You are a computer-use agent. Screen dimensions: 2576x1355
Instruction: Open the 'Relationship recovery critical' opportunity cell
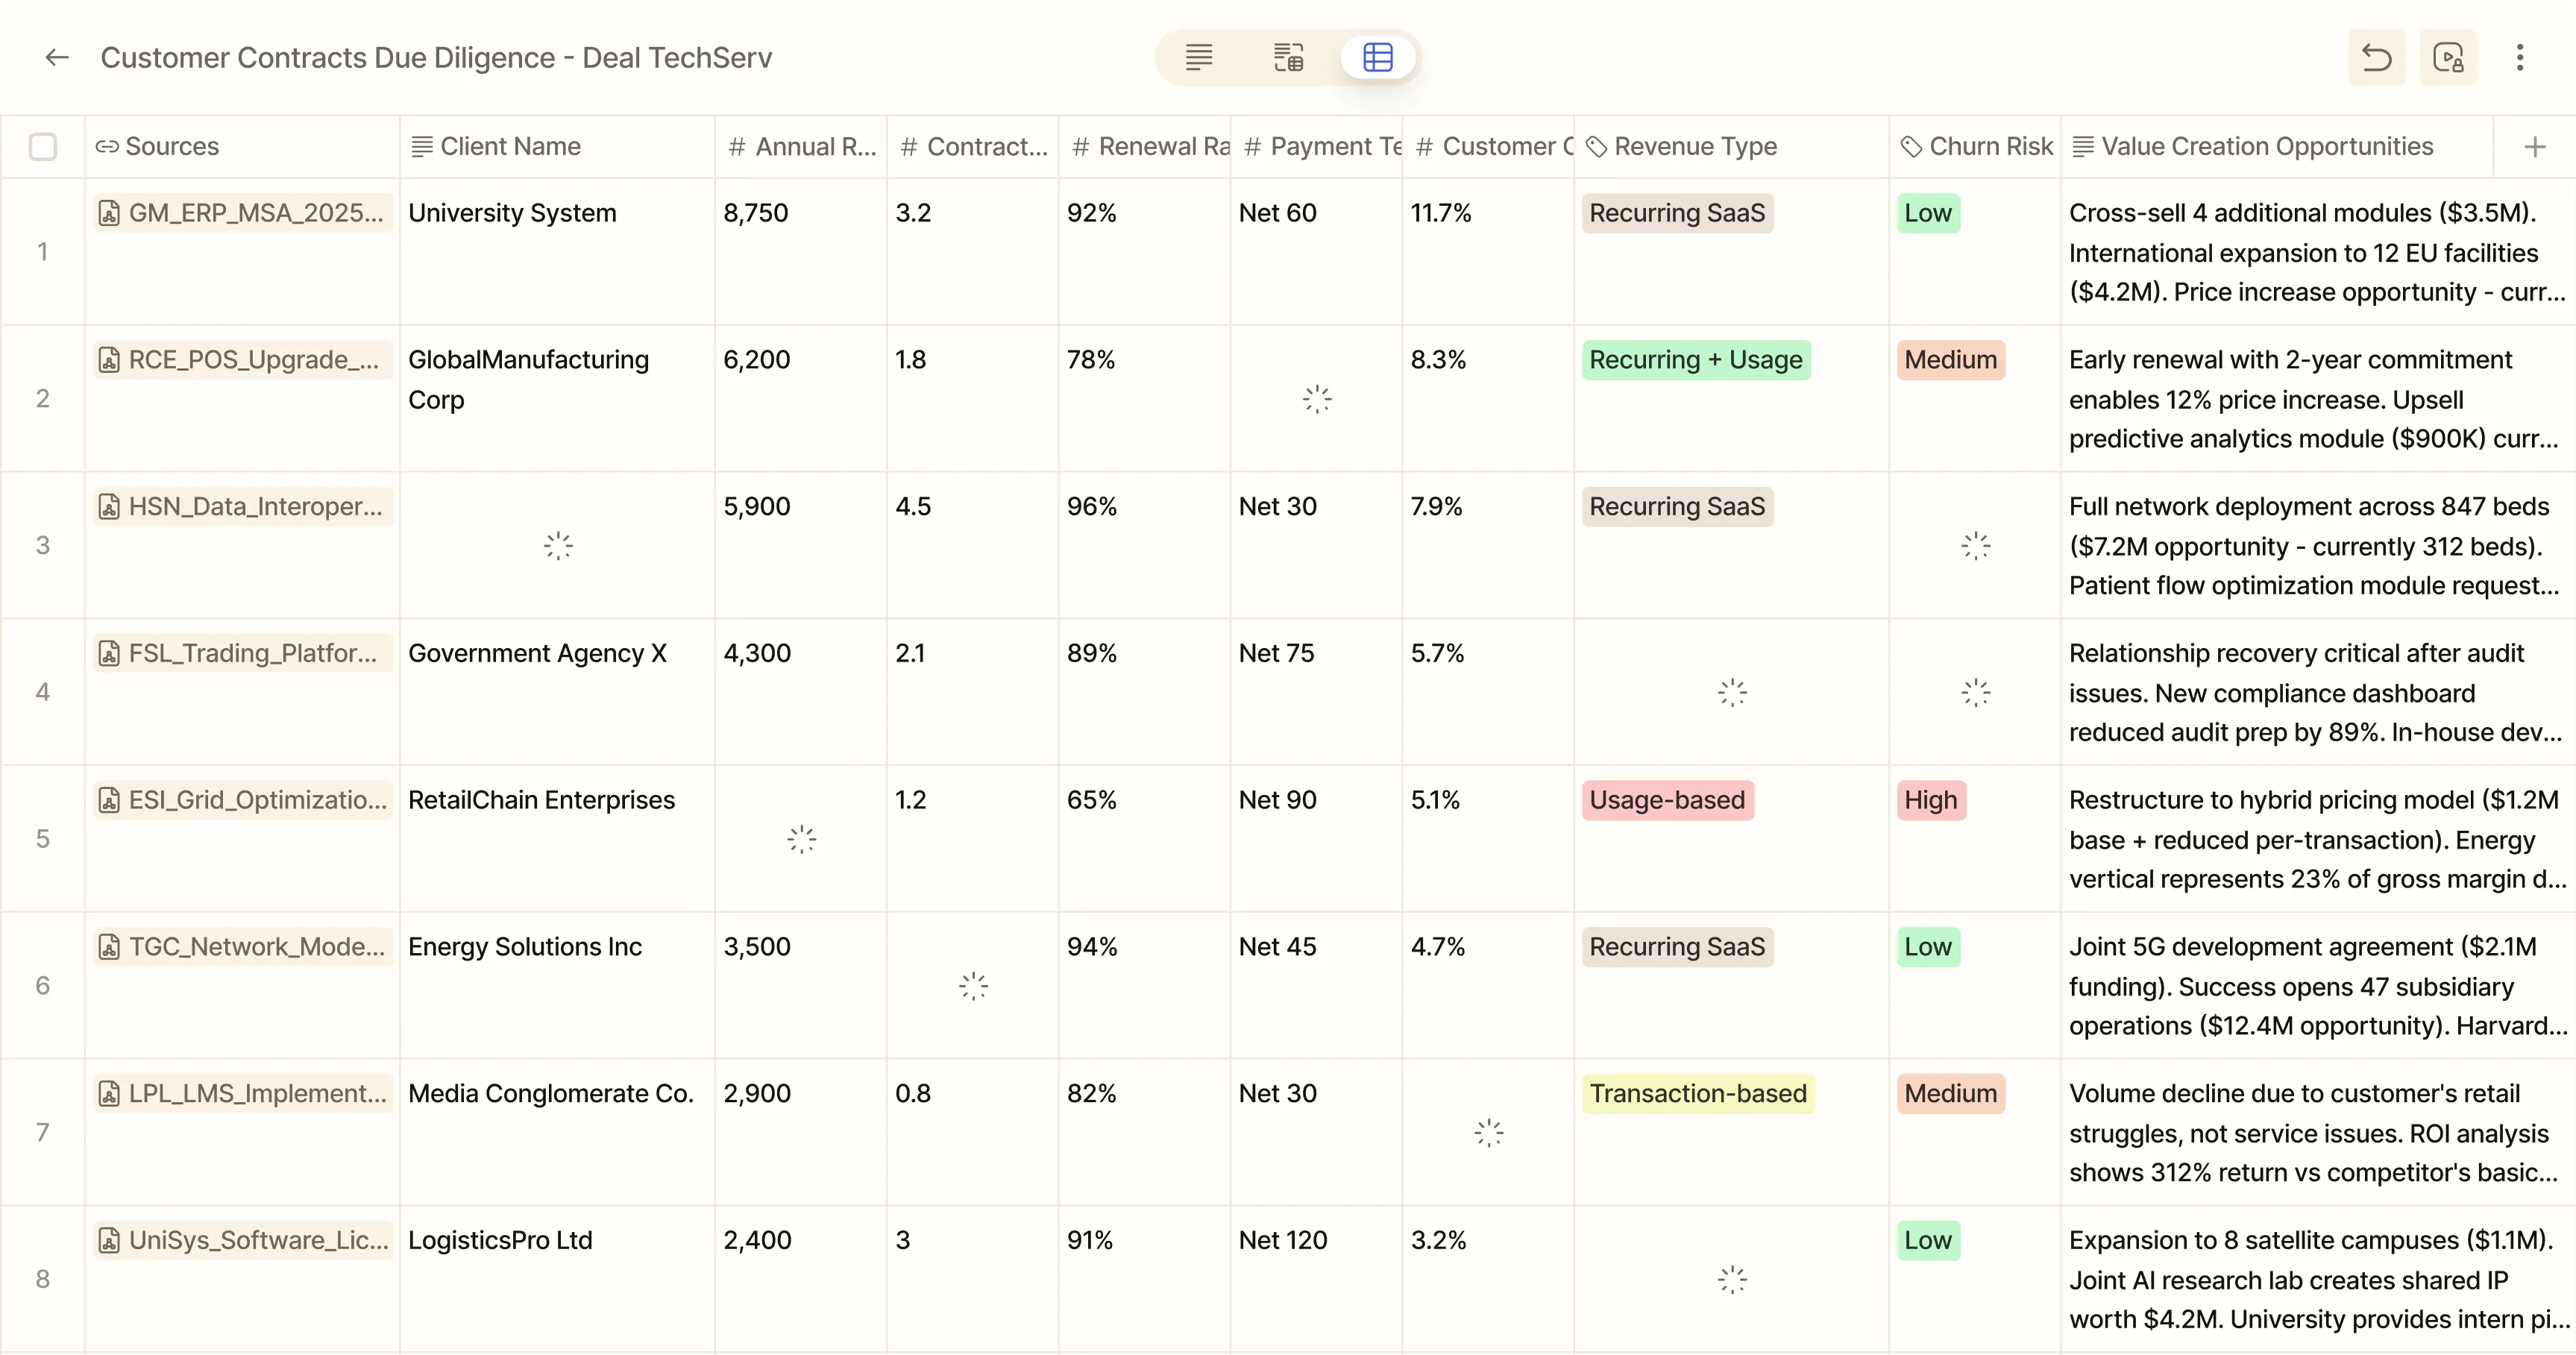(2318, 692)
